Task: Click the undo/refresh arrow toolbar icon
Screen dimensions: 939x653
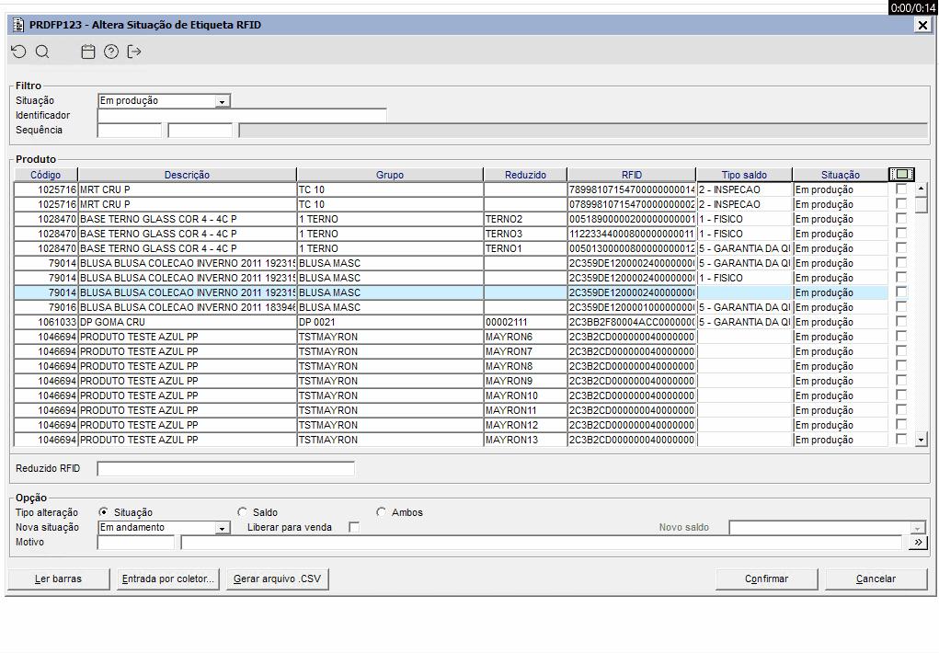Action: coord(18,52)
